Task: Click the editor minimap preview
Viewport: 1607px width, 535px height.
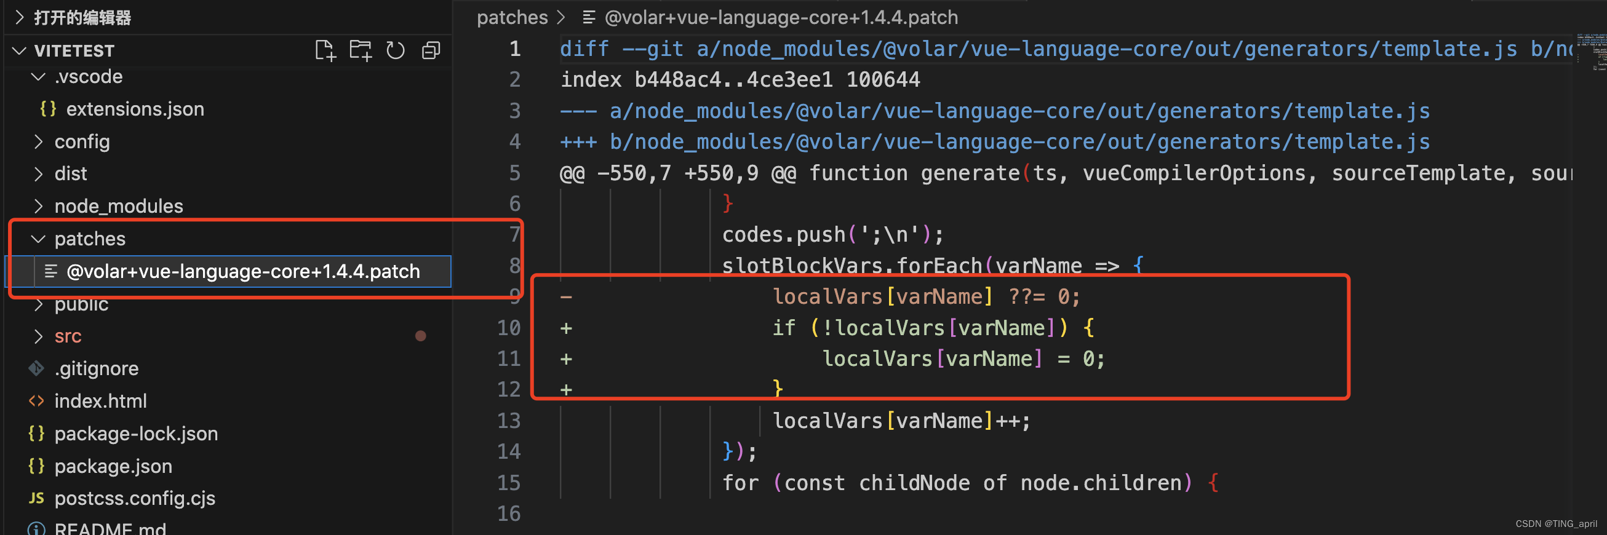Action: 1591,53
